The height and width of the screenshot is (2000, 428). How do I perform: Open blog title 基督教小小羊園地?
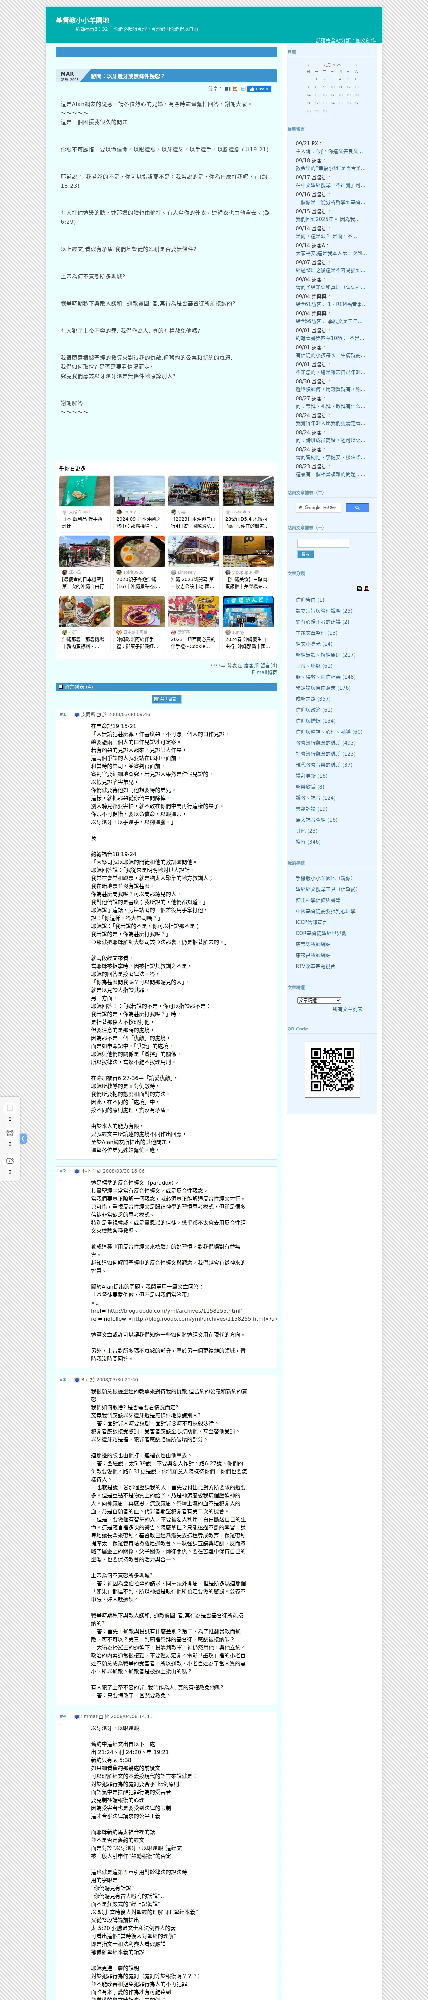(82, 20)
